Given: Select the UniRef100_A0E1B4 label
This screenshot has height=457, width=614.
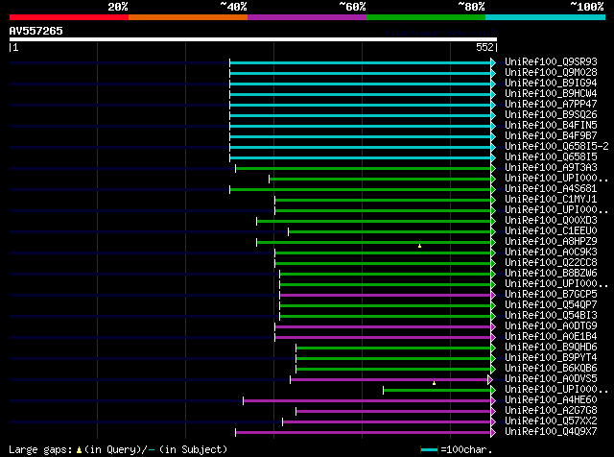Looking at the screenshot, I should point(551,337).
